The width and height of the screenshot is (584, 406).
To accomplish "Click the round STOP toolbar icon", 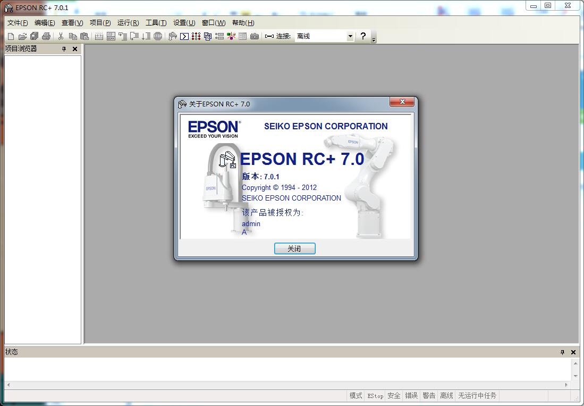I will [158, 36].
